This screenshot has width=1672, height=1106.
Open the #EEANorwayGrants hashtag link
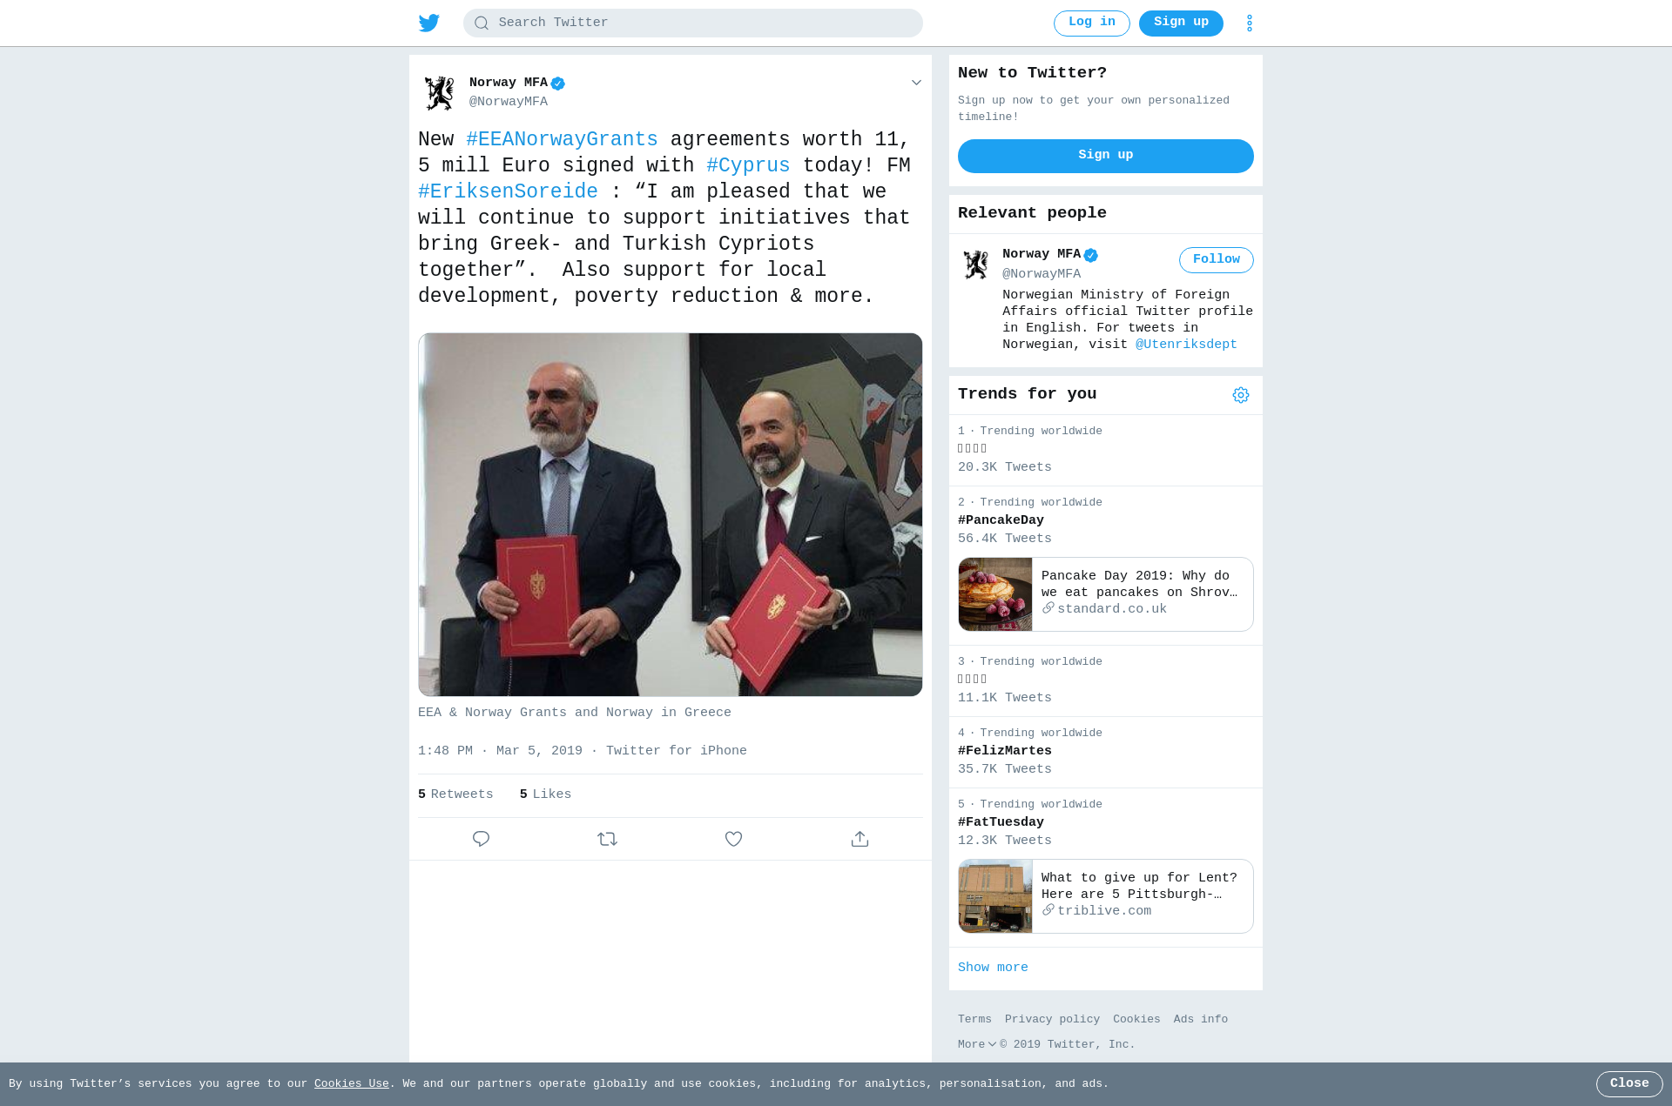(562, 139)
